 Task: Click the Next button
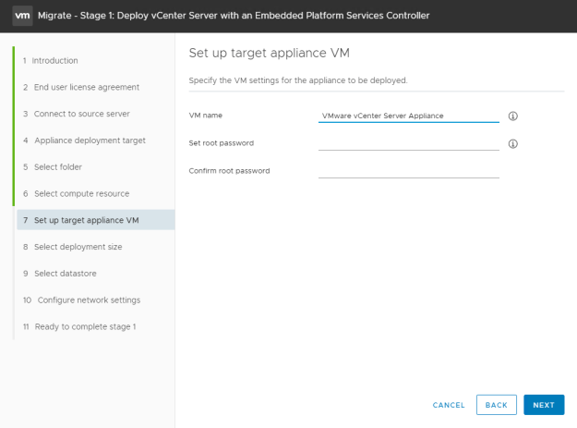(544, 405)
